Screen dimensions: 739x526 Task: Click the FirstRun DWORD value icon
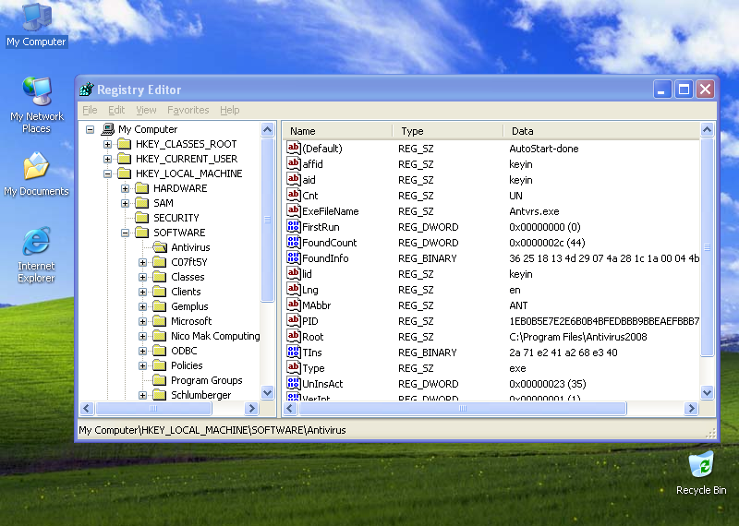tap(294, 227)
